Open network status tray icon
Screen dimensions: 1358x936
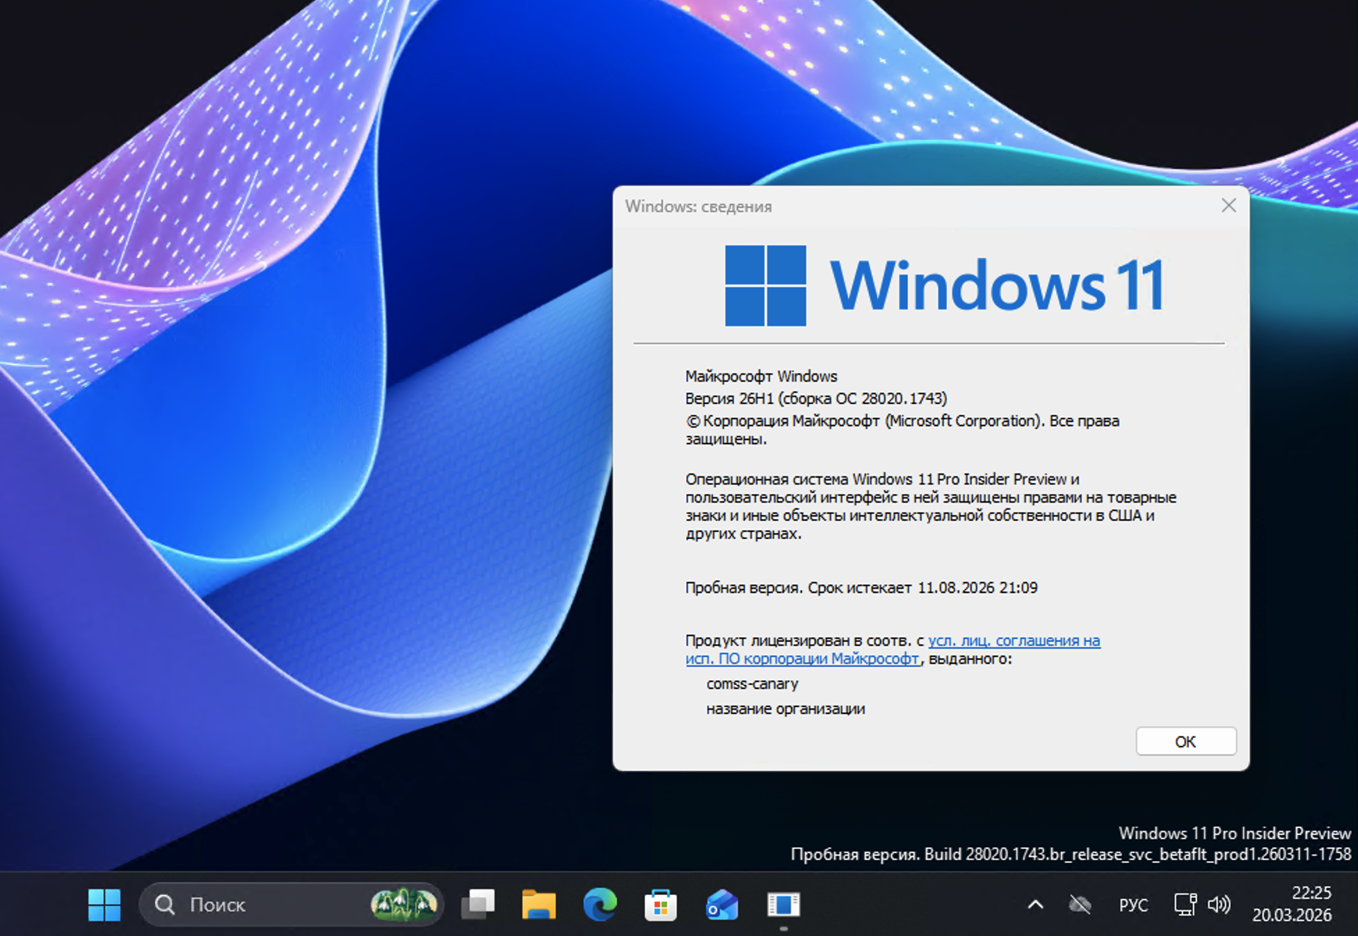(x=1185, y=905)
